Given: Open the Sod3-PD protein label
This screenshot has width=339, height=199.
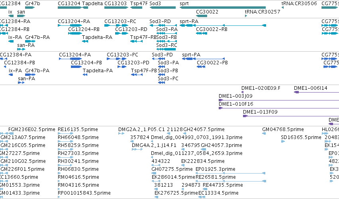Looking at the screenshot, I should pos(163,55).
